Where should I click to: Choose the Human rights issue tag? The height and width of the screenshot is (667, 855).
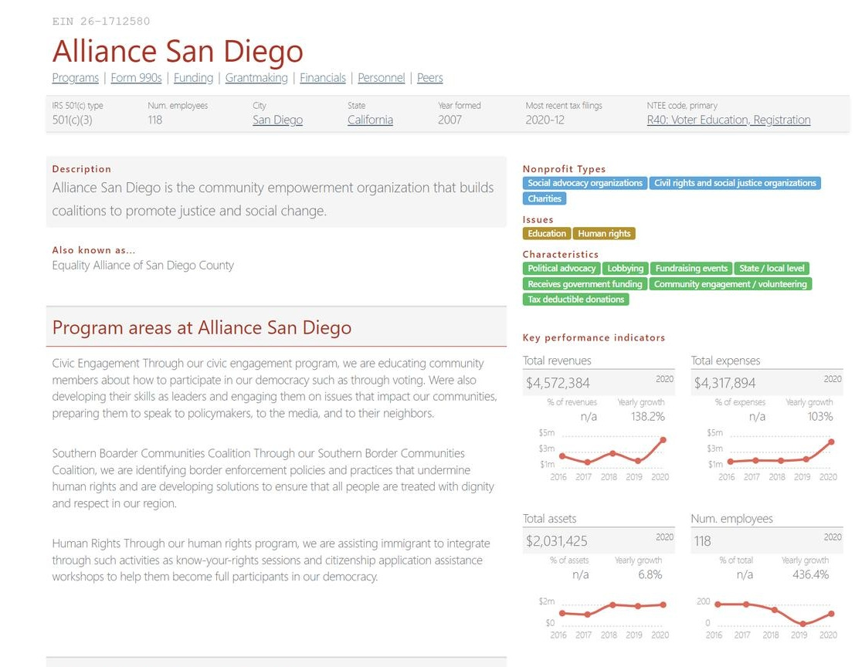click(x=604, y=233)
